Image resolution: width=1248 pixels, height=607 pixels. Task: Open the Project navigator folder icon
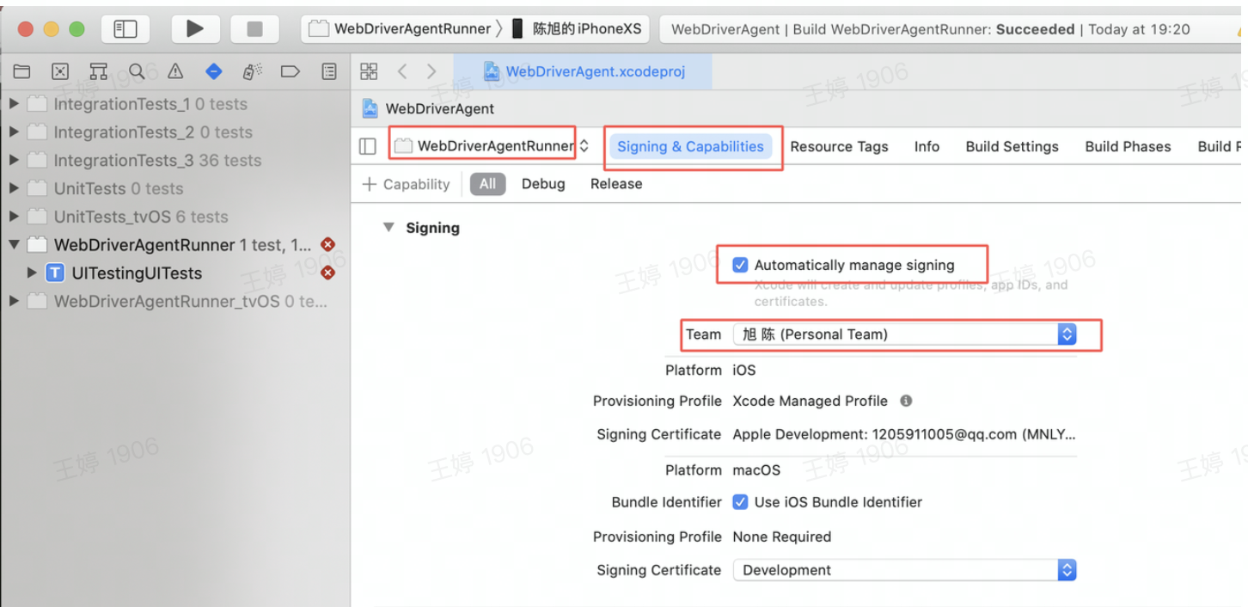21,71
